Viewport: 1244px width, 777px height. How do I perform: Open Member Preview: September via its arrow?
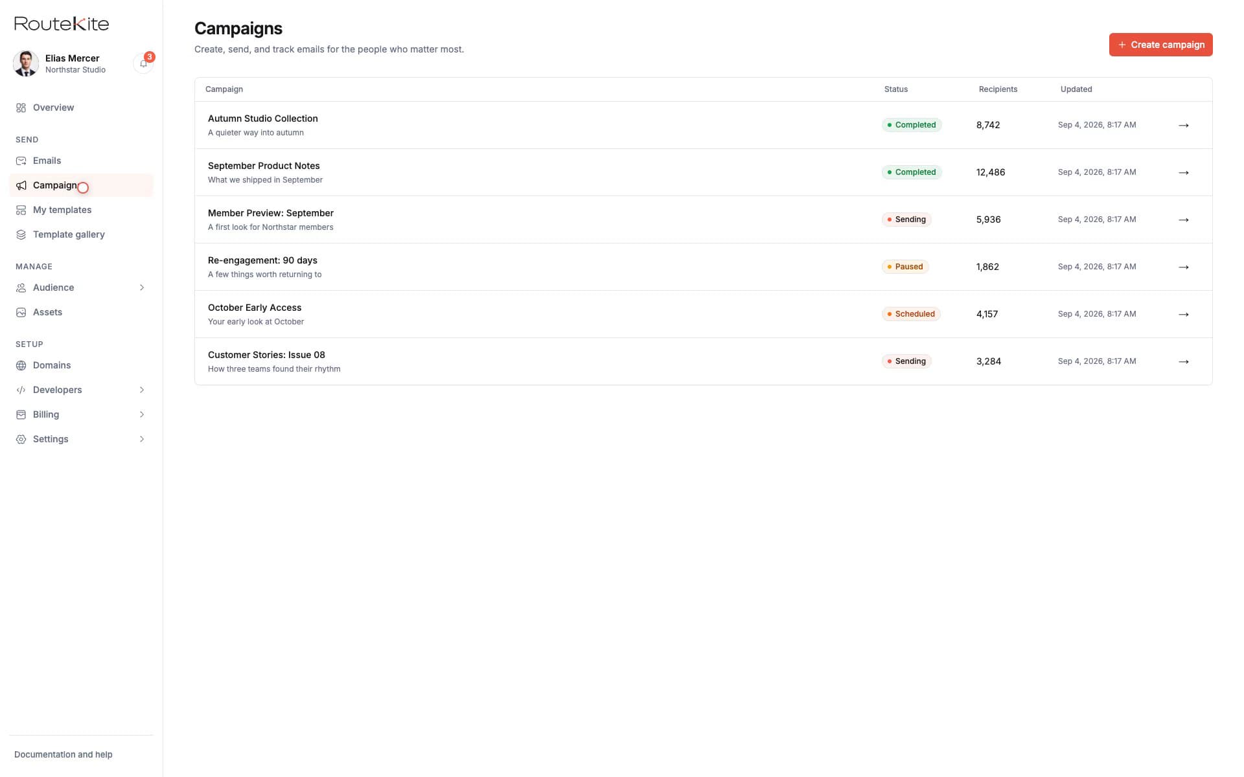pos(1184,220)
